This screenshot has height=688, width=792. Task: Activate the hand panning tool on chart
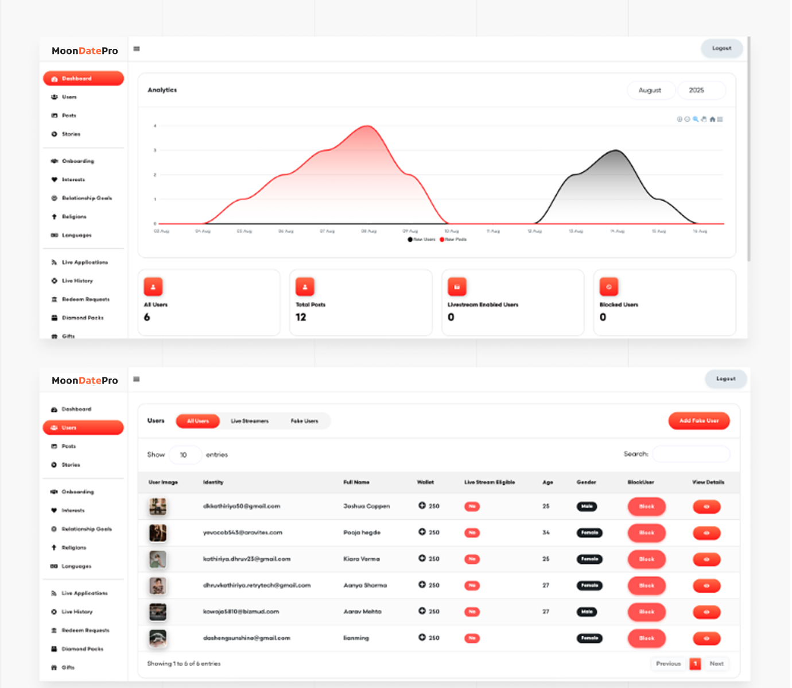[x=704, y=119]
